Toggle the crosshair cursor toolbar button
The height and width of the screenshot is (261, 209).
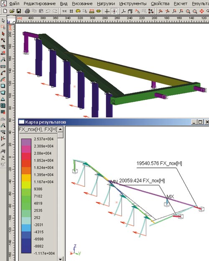(107, 11)
